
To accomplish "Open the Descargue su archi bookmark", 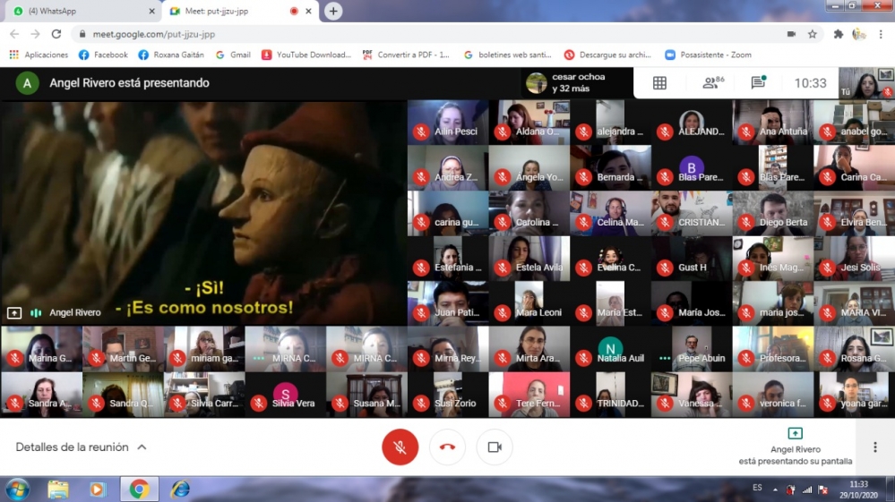I will pyautogui.click(x=607, y=55).
